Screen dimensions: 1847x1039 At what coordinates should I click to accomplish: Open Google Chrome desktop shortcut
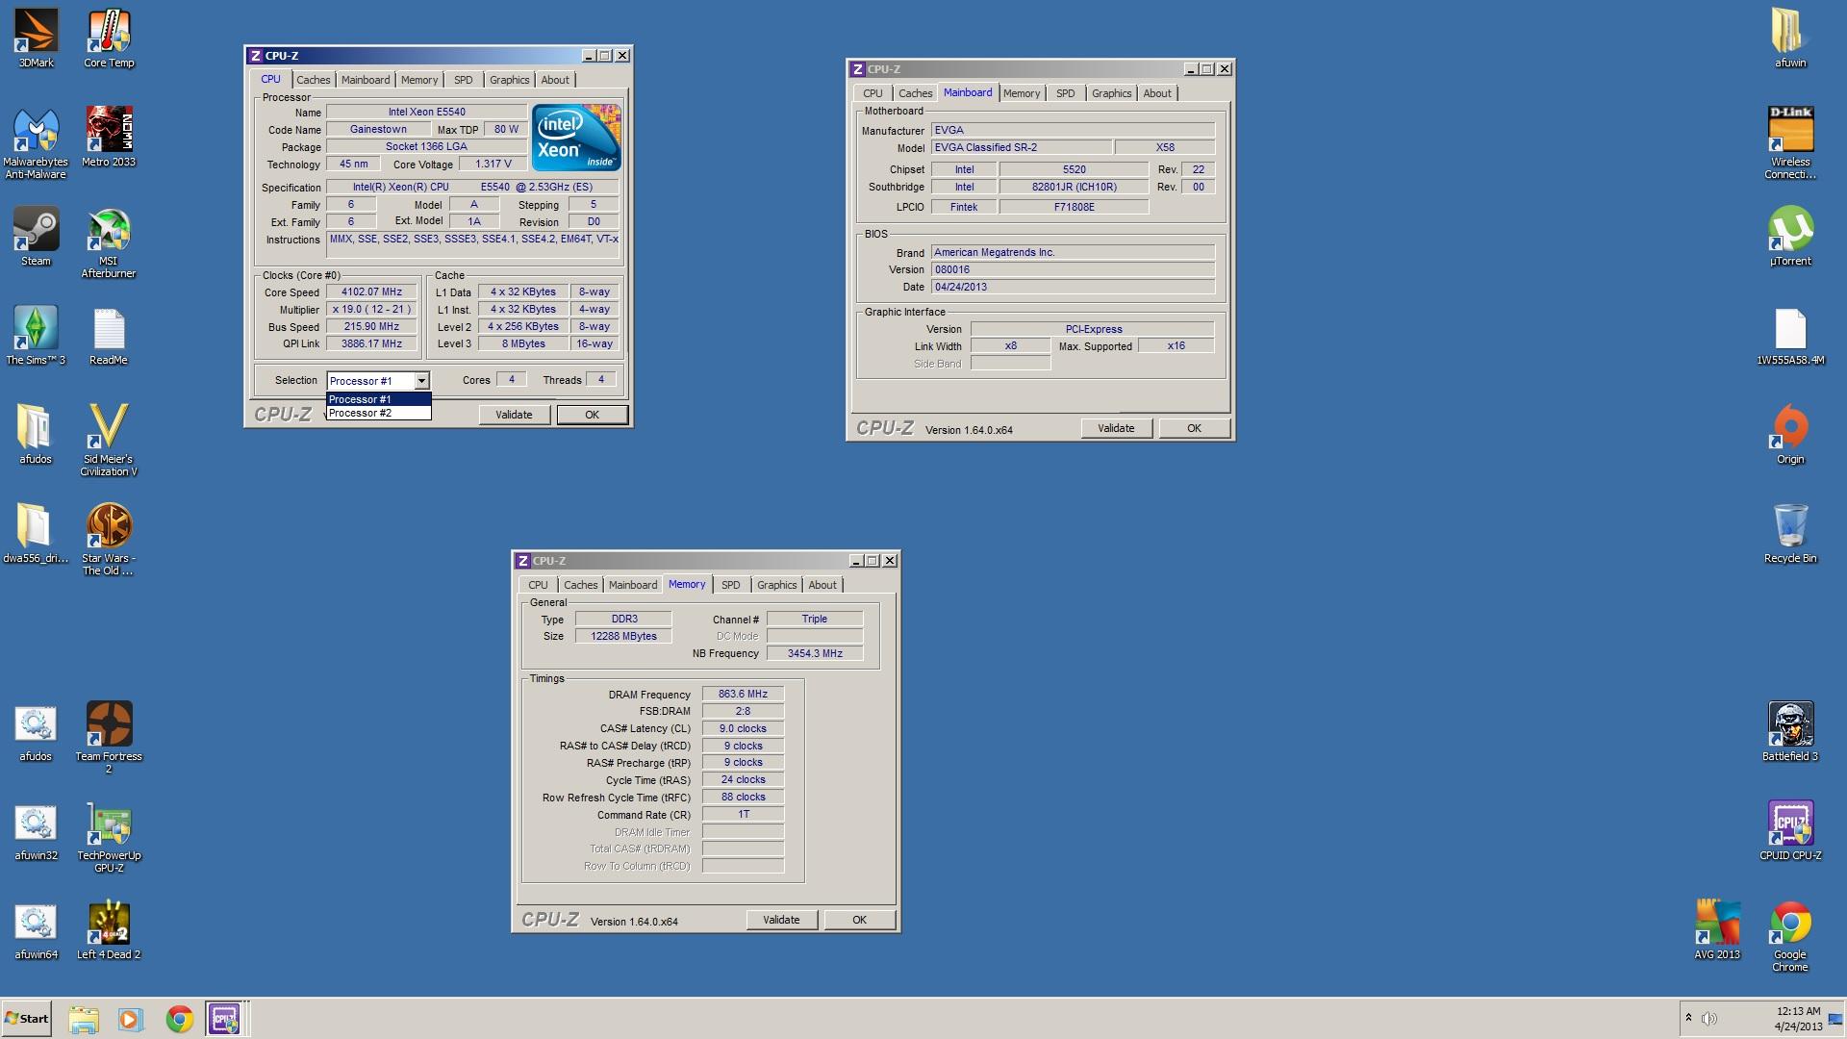[1790, 937]
